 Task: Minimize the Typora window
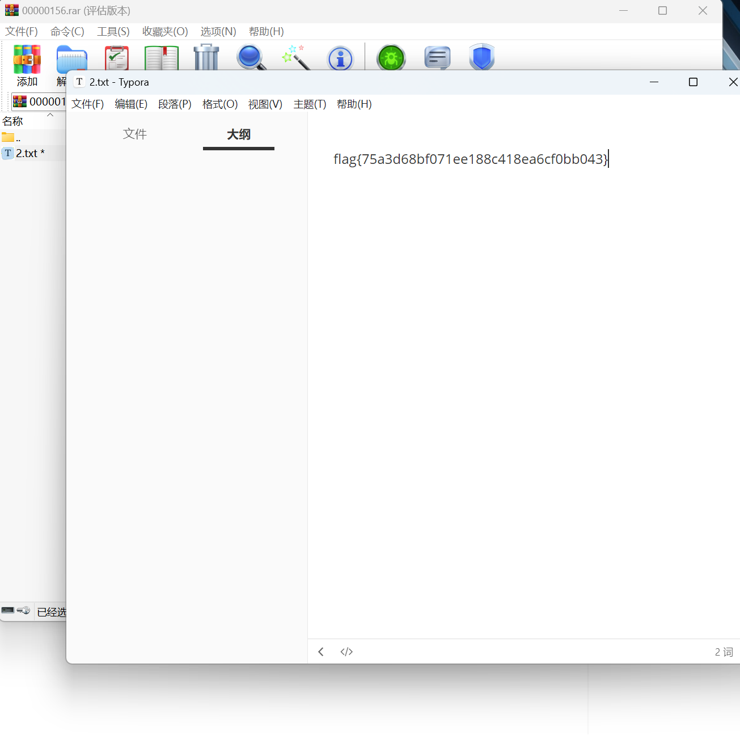(654, 82)
